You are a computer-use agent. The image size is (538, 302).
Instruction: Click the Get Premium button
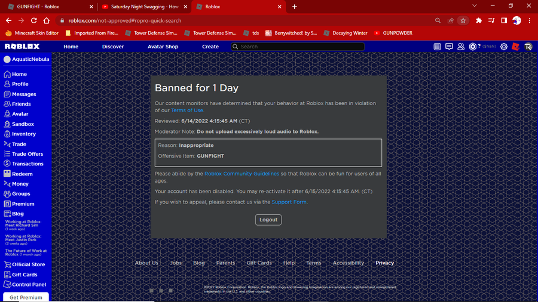[x=26, y=297]
